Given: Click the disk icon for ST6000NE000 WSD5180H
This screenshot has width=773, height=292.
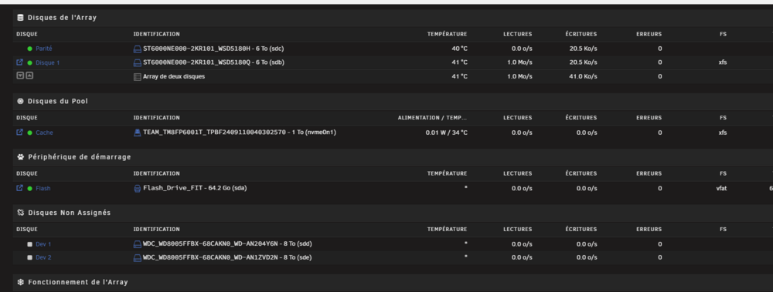Looking at the screenshot, I should [138, 49].
